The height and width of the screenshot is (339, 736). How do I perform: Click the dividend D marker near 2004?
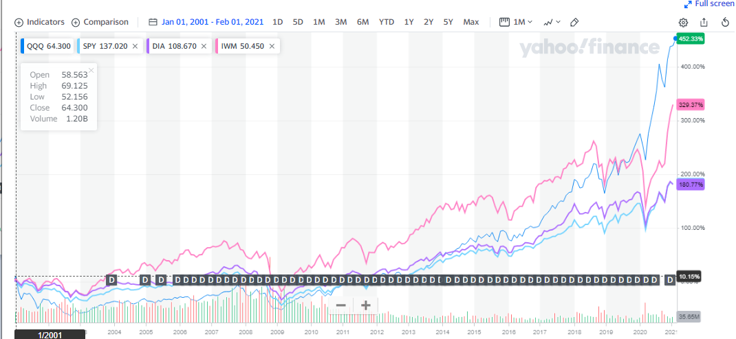click(111, 280)
